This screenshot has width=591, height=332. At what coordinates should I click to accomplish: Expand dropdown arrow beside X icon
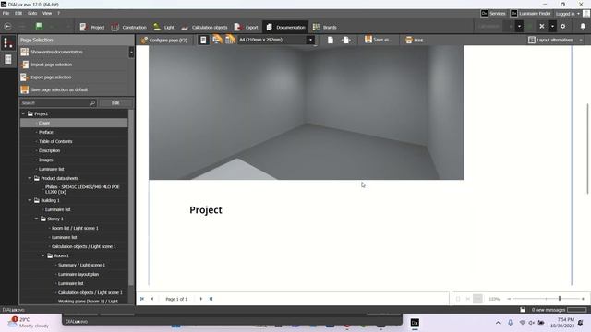(x=552, y=27)
